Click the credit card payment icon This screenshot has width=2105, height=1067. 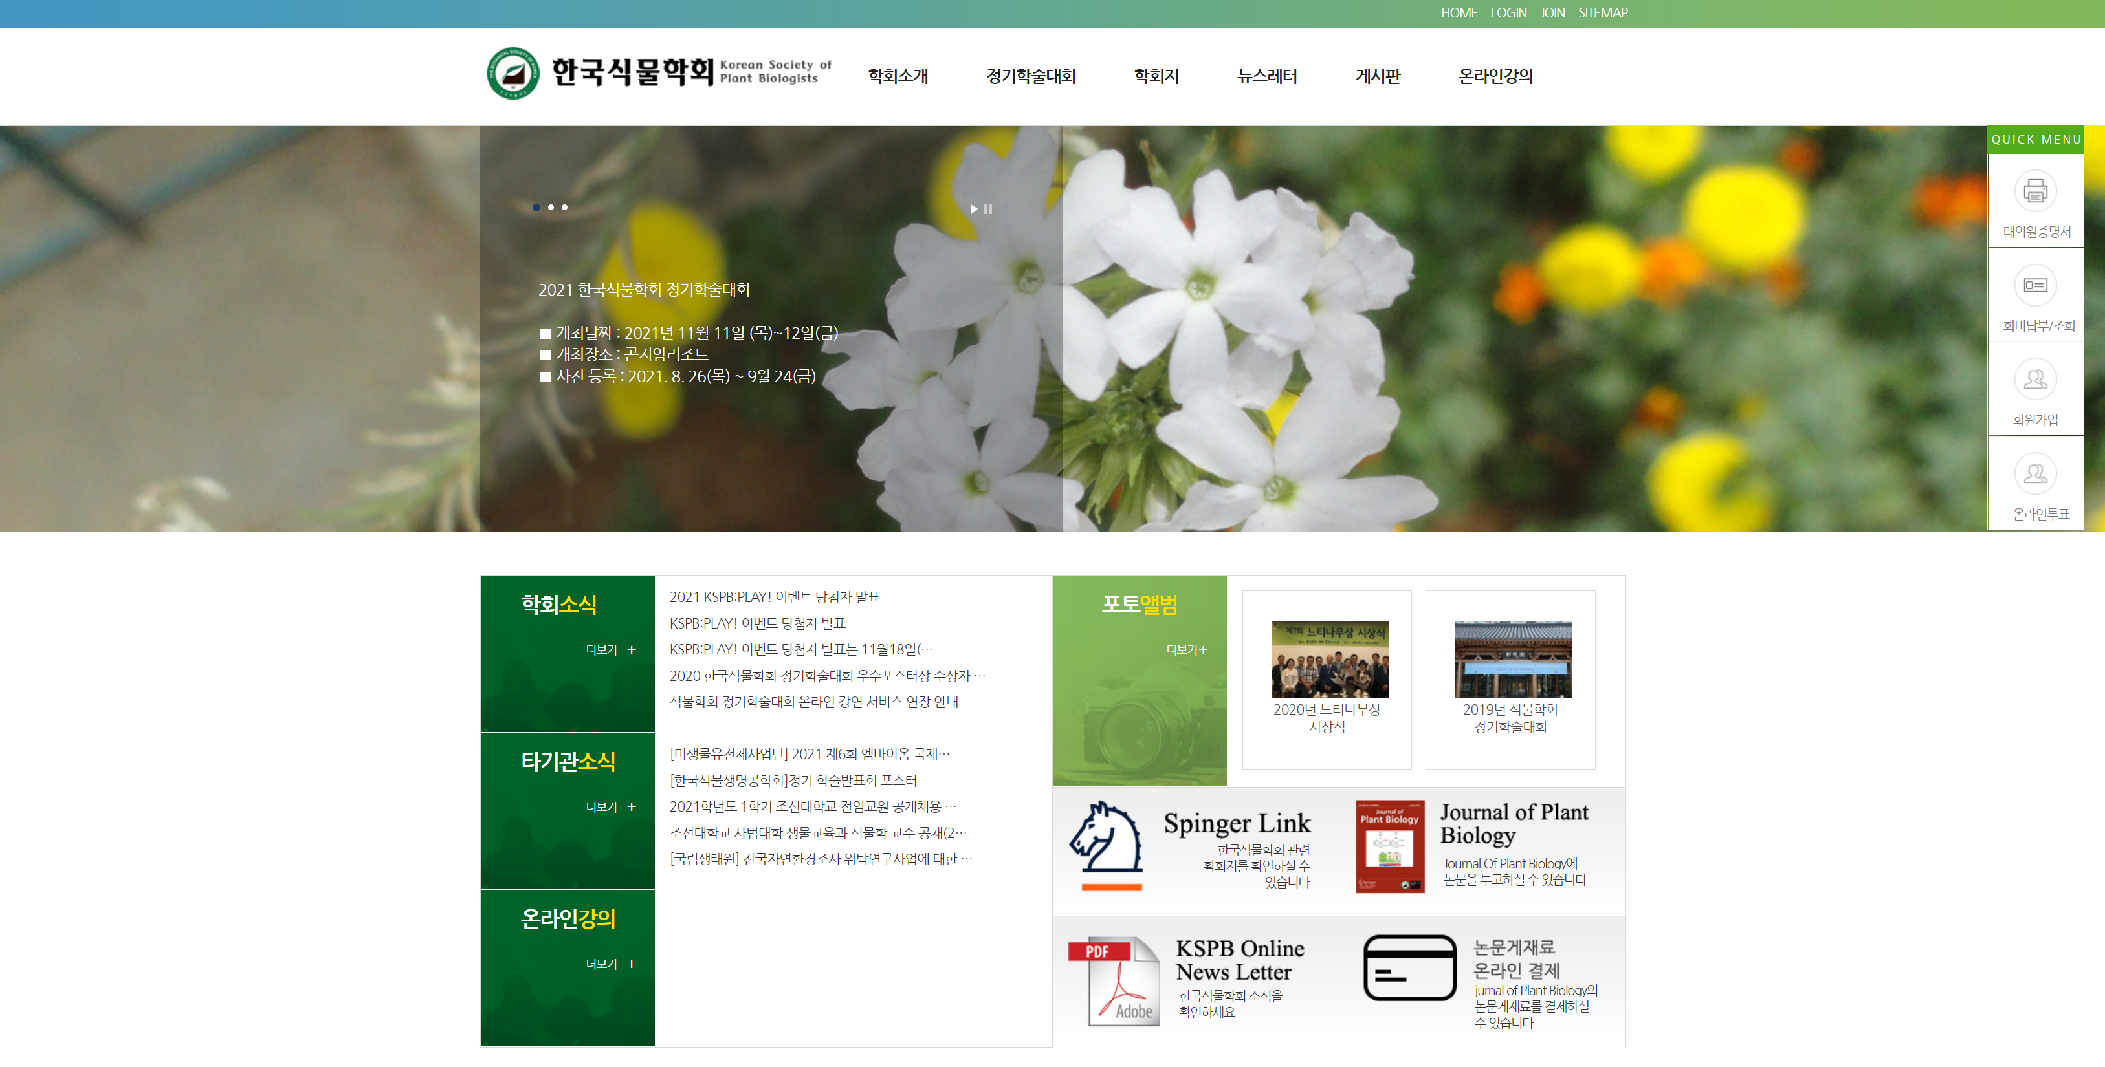tap(1409, 967)
